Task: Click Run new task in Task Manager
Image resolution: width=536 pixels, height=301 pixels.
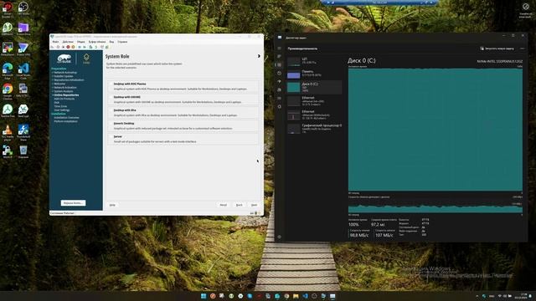Action: click(497, 48)
